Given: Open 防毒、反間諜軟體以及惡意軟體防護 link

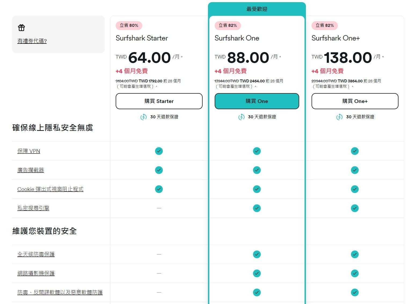Looking at the screenshot, I should (x=60, y=292).
